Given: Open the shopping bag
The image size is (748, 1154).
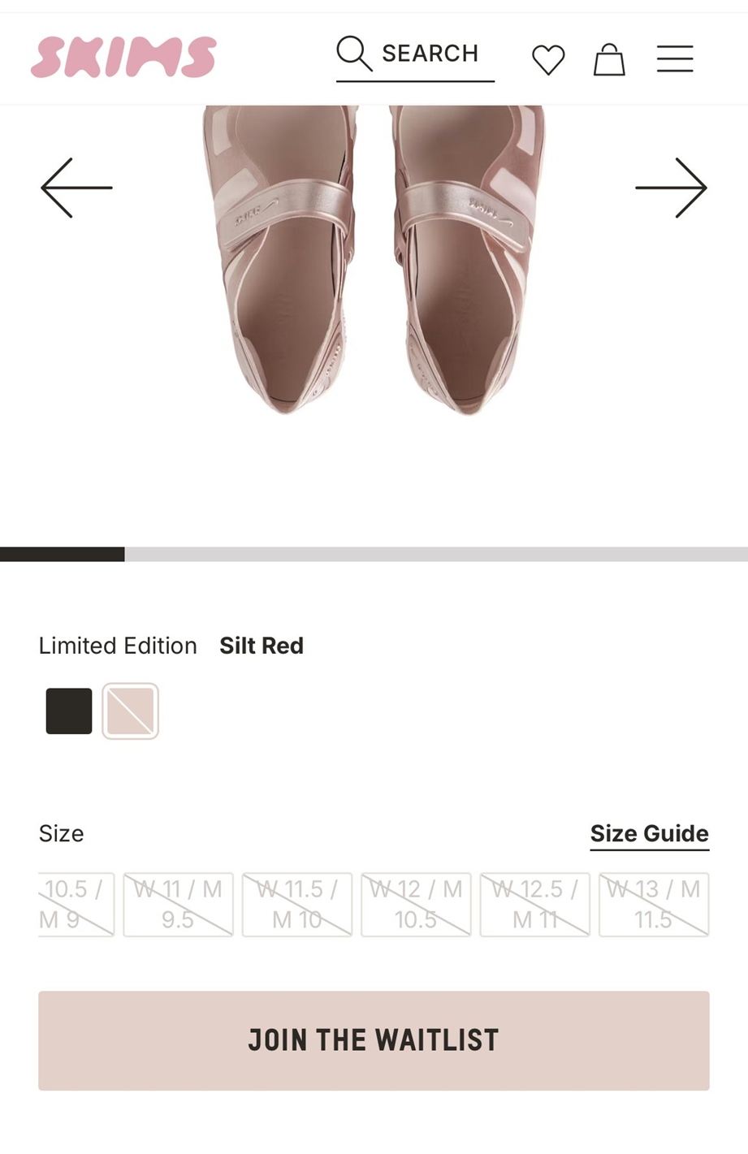Looking at the screenshot, I should click(609, 59).
